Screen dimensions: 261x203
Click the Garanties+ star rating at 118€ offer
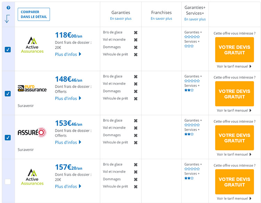pyautogui.click(x=192, y=36)
